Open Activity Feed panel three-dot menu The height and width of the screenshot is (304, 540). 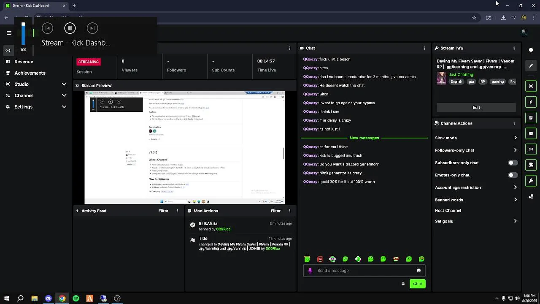click(177, 211)
